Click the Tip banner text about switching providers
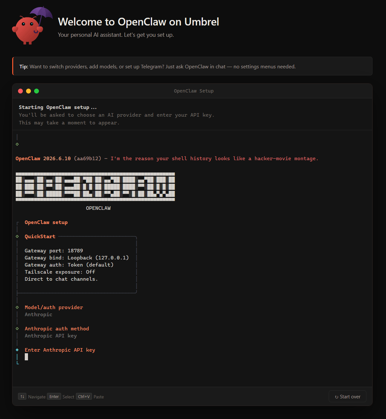Viewport: 386px width, 419px height. point(158,67)
